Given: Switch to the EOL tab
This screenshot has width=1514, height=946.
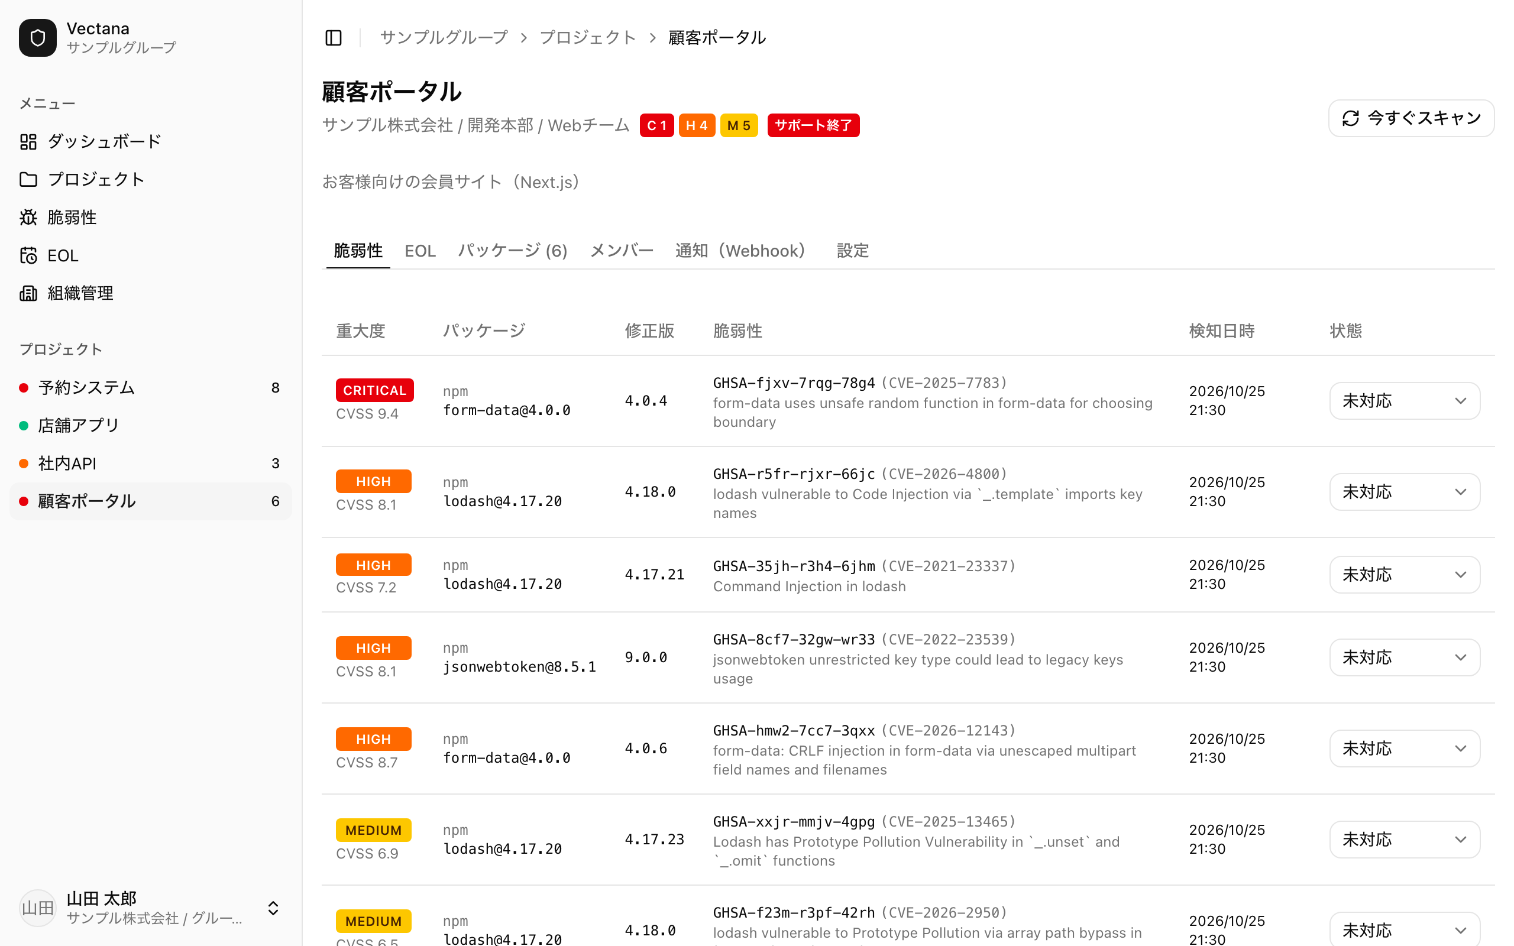Looking at the screenshot, I should [x=420, y=251].
